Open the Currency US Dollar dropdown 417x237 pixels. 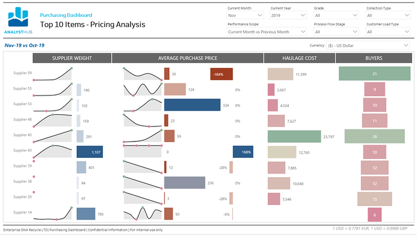pos(368,45)
